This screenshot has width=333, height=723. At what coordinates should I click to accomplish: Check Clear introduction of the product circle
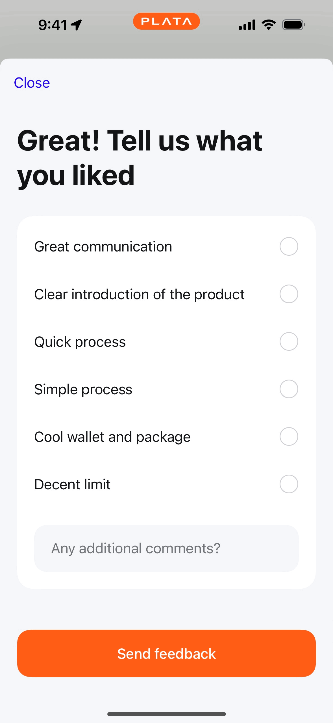tap(289, 294)
